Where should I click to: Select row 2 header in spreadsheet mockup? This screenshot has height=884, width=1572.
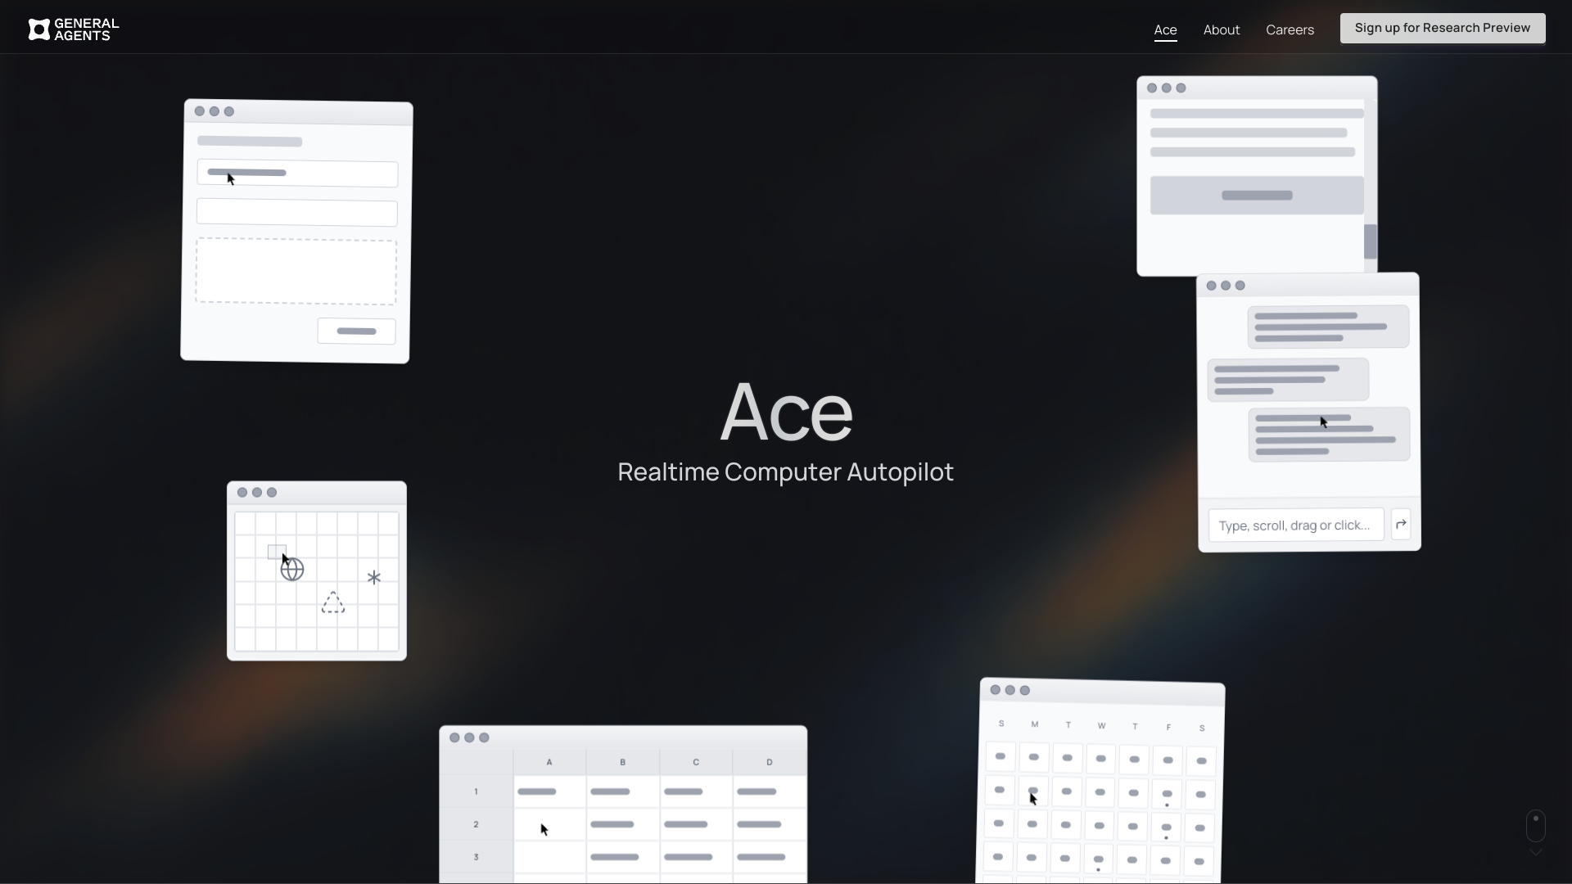click(476, 824)
